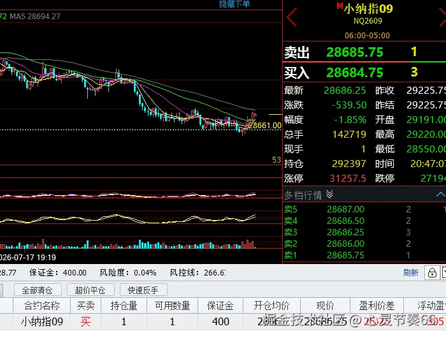Image resolution: width=446 pixels, height=338 pixels.
Task: Click the latest price 28686.25
Action: click(x=345, y=91)
